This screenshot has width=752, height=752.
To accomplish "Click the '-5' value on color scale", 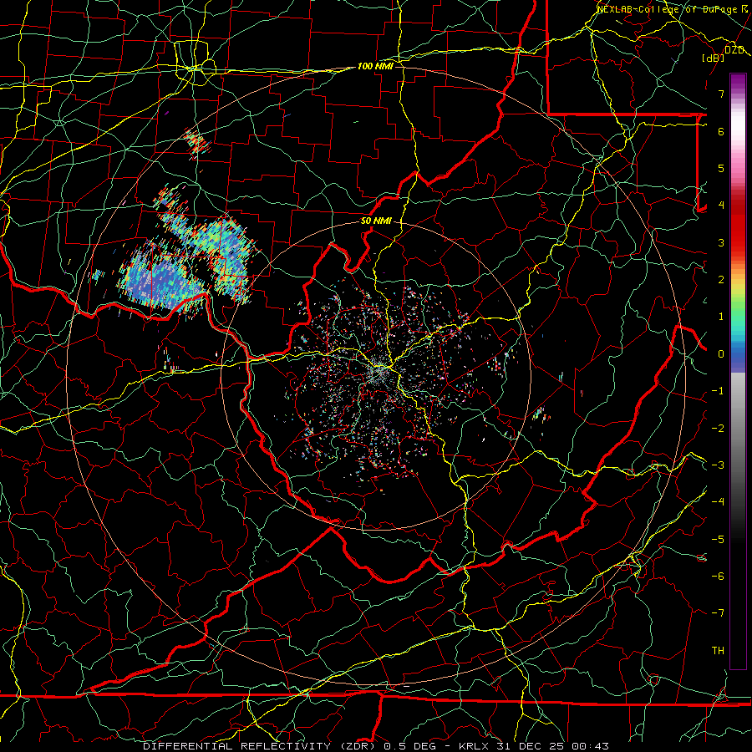I will point(718,540).
